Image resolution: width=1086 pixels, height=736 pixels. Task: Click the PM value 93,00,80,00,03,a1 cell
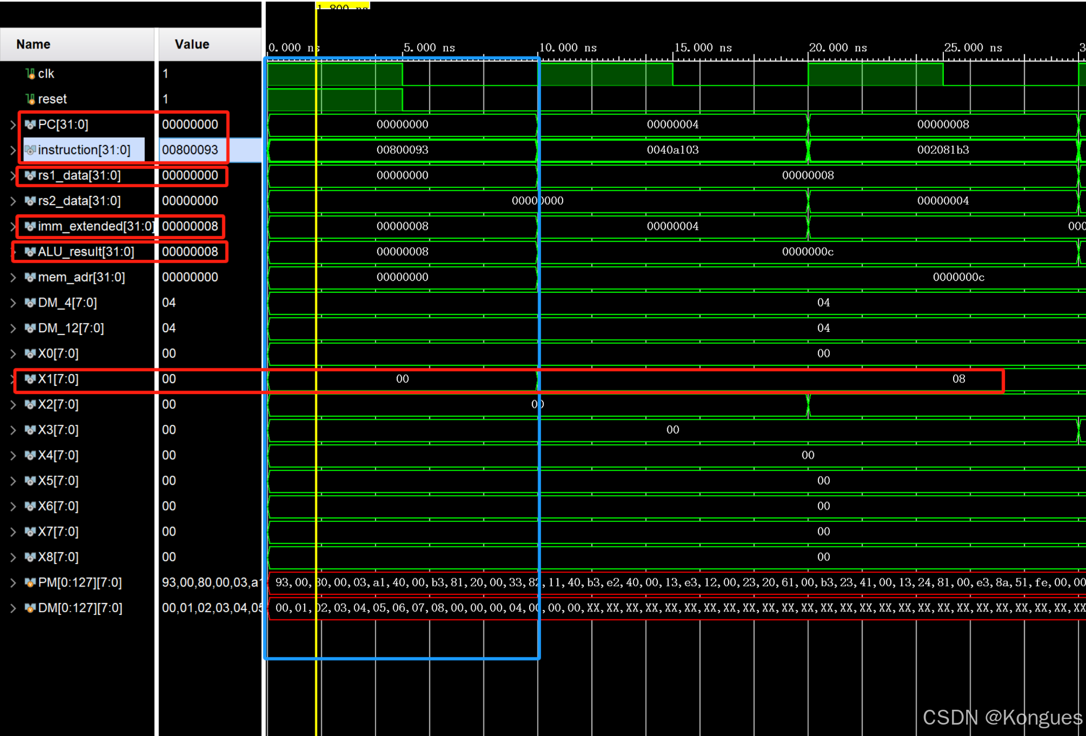pyautogui.click(x=211, y=582)
